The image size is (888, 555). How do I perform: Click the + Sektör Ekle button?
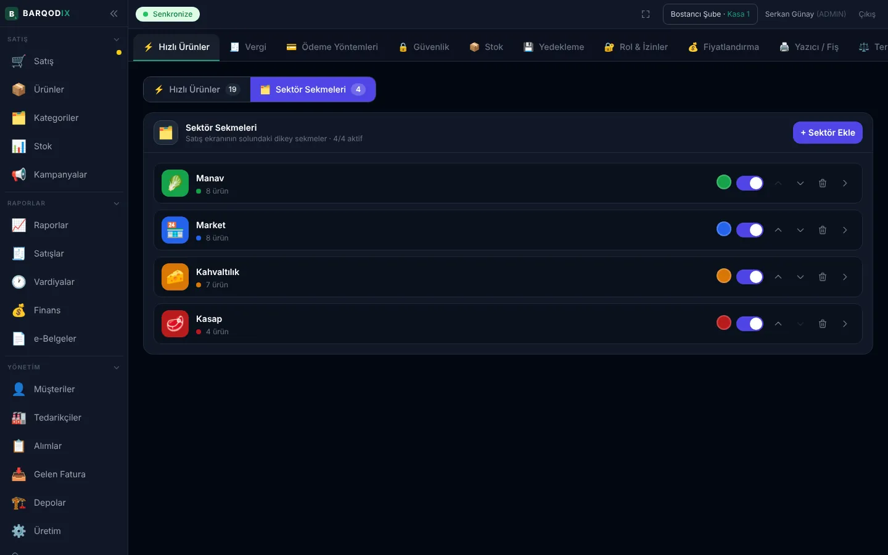tap(828, 133)
